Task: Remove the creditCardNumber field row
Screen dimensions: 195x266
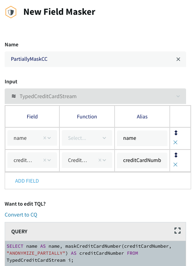Action: tap(175, 165)
